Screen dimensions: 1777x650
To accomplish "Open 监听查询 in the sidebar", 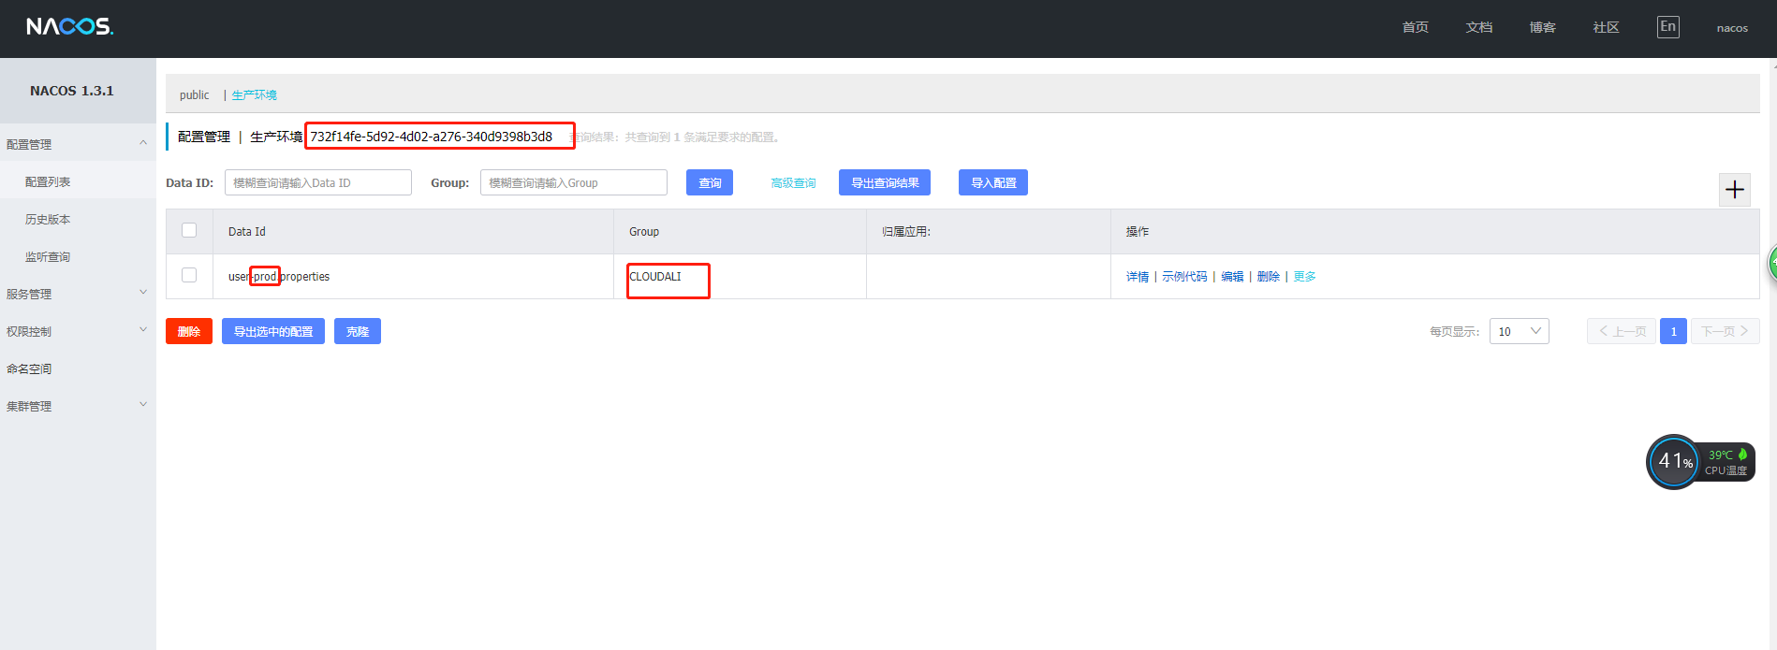I will coord(48,256).
